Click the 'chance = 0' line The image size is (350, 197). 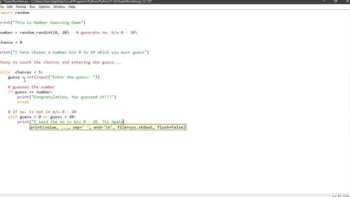pos(11,43)
